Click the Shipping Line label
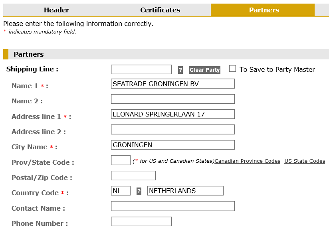 tap(32, 69)
